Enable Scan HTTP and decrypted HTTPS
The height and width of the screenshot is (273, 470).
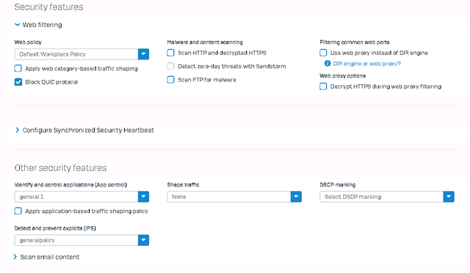(170, 53)
